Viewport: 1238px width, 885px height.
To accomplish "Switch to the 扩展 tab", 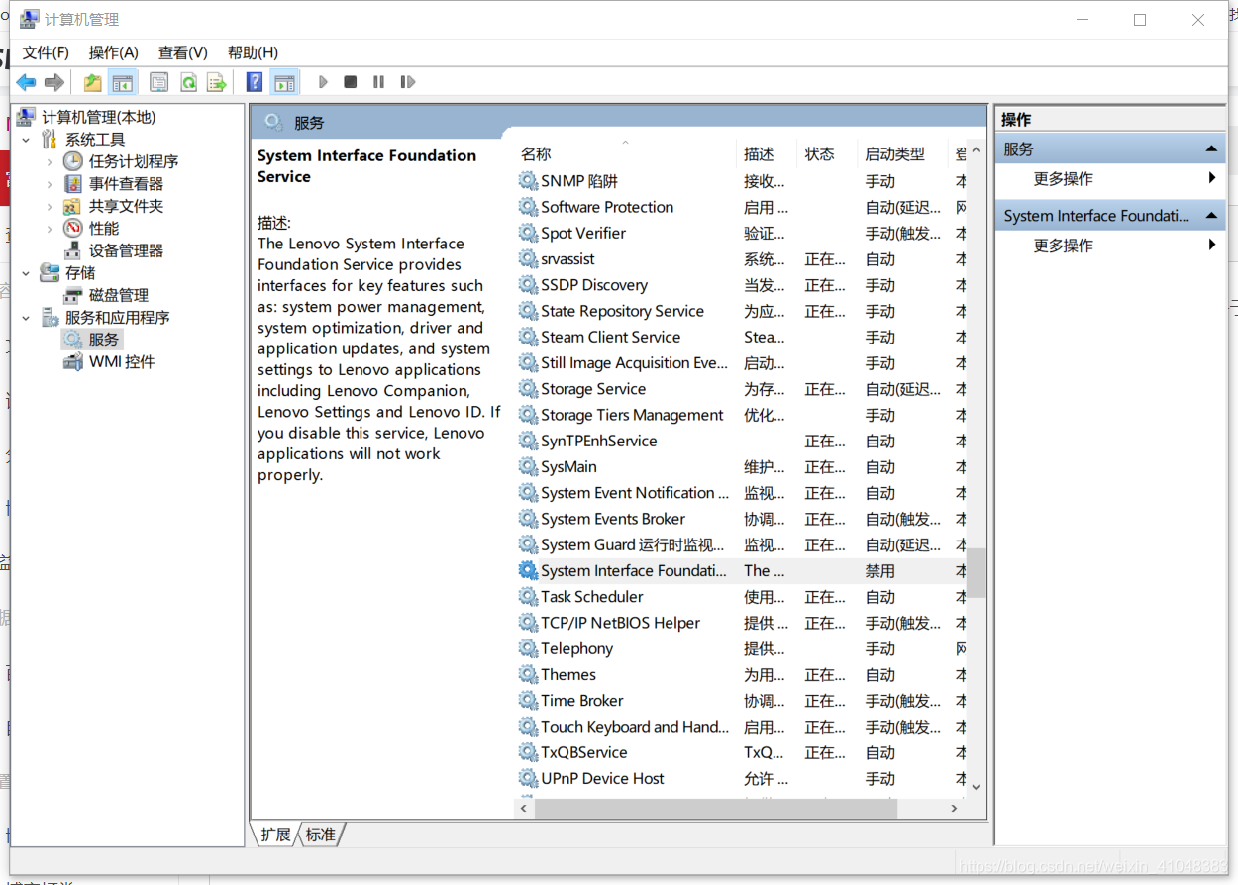I will (x=275, y=835).
